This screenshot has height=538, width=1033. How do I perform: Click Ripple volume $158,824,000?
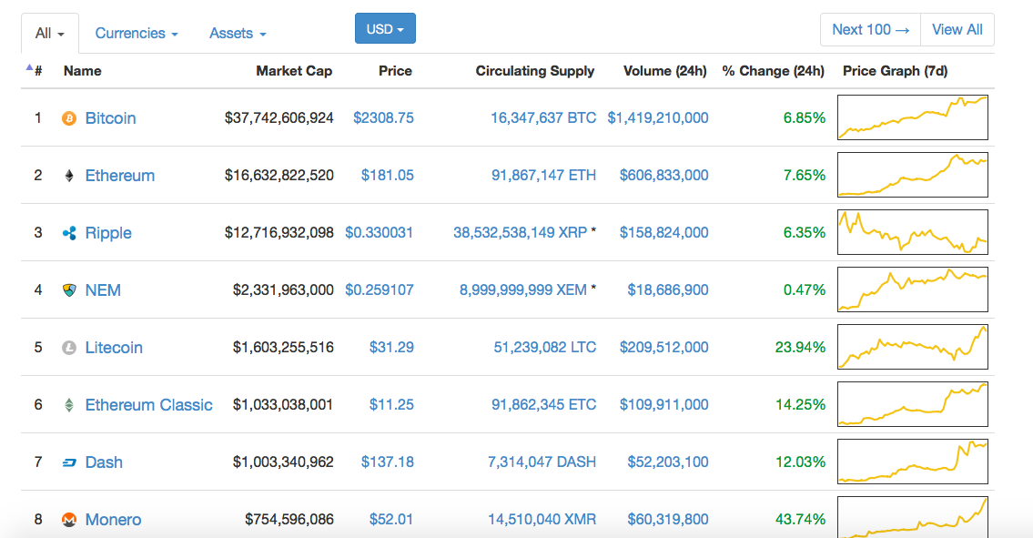point(664,233)
